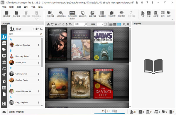Open 标签 tags index in ribbon

pyautogui.click(x=169, y=14)
